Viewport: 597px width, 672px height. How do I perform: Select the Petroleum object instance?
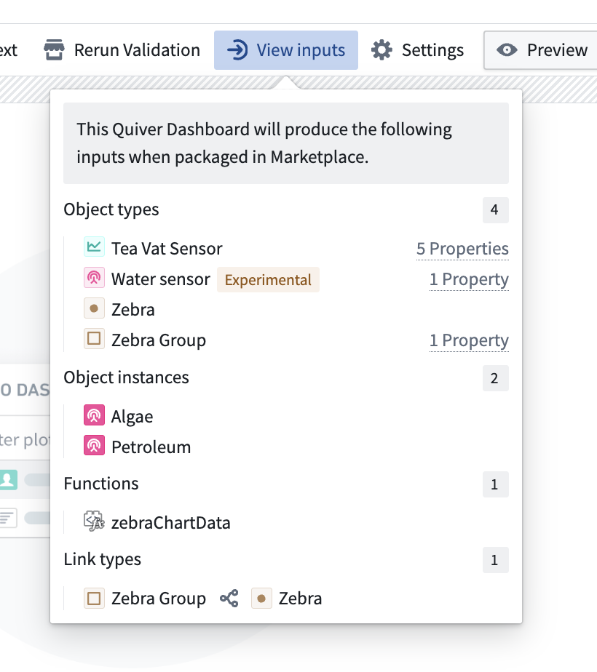click(x=151, y=447)
